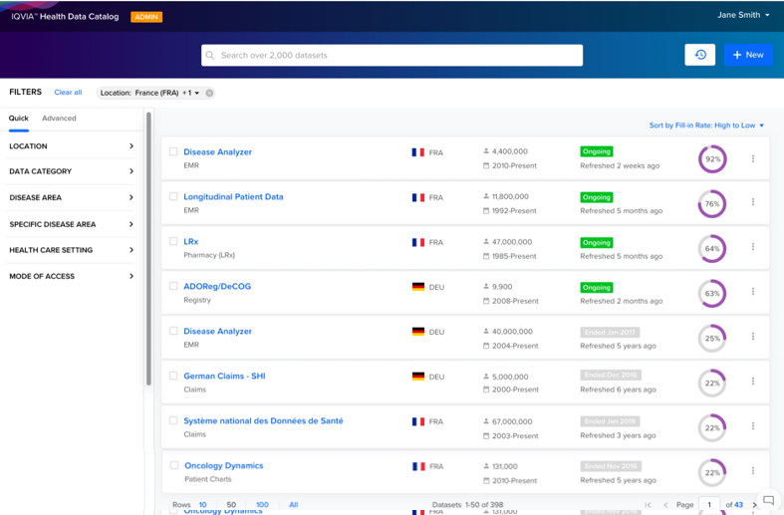The height and width of the screenshot is (515, 784).
Task: Click the 76% fill-in rate ring
Action: tap(712, 203)
